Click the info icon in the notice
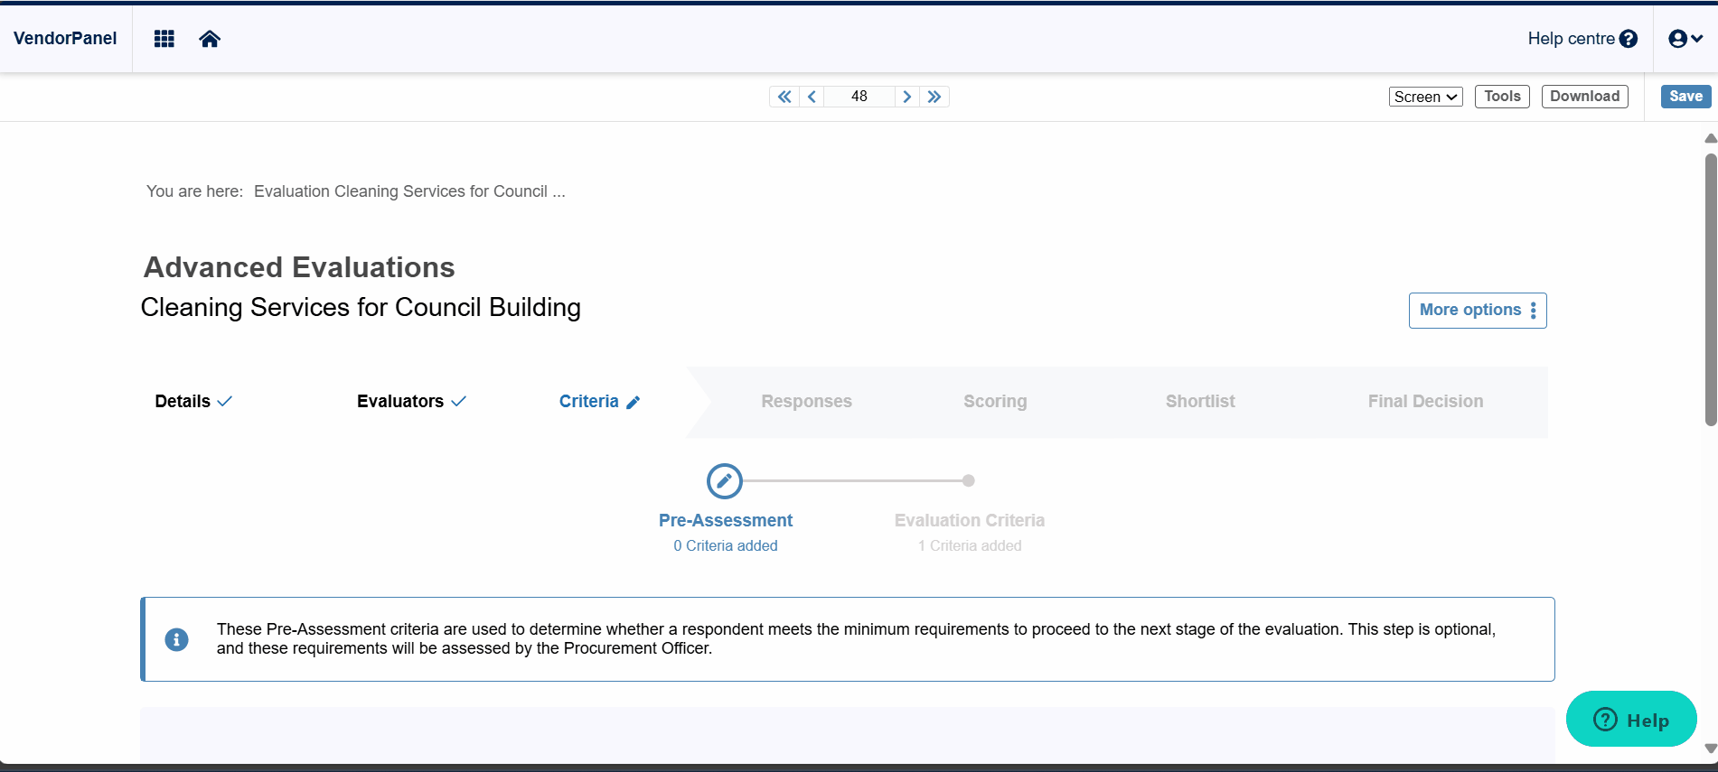 point(177,640)
